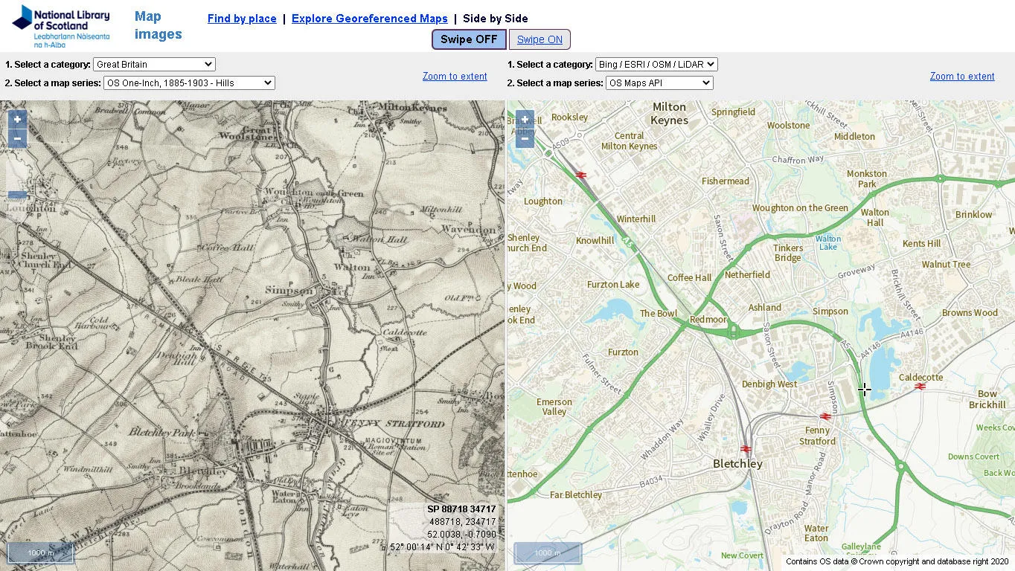Enable swipe mode with the Swipe ON button
1015x571 pixels.
click(x=540, y=39)
